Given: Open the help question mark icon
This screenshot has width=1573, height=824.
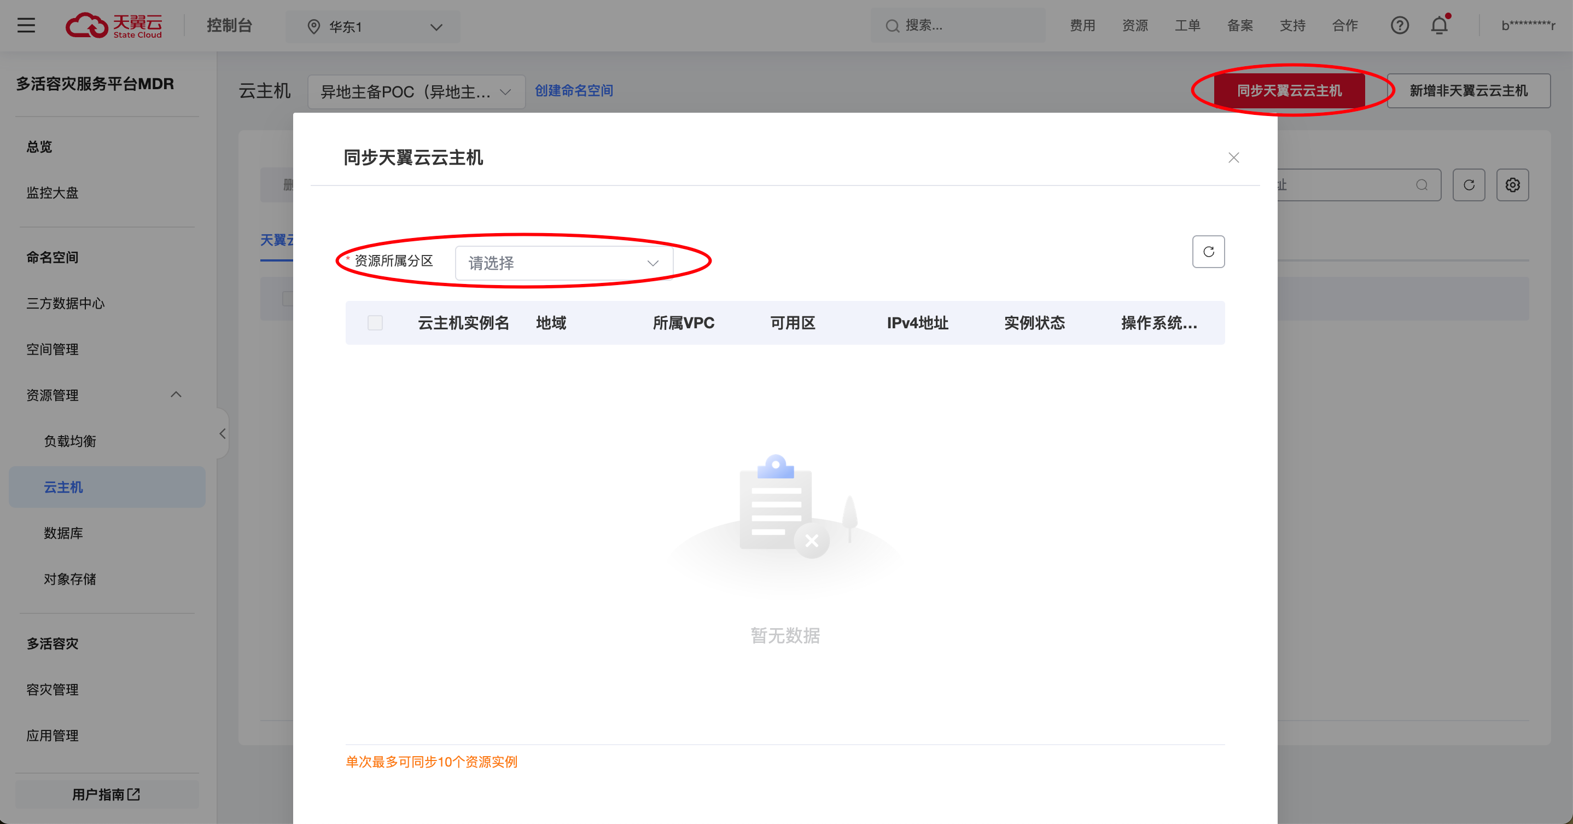Looking at the screenshot, I should [1399, 26].
